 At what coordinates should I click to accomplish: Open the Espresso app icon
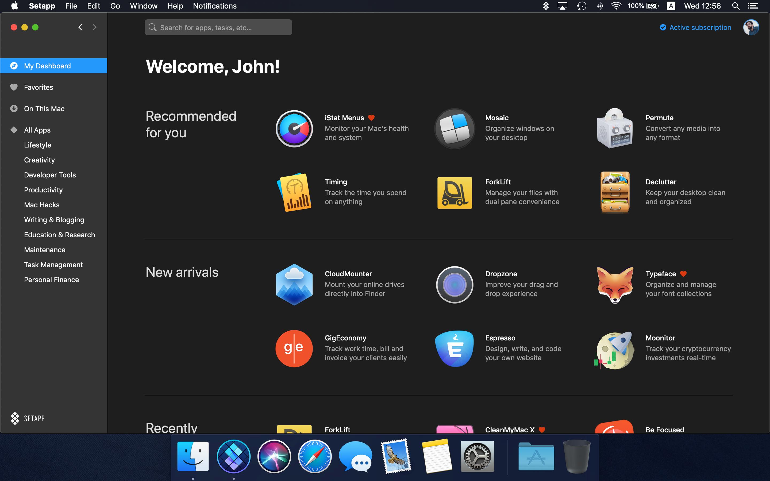click(454, 349)
